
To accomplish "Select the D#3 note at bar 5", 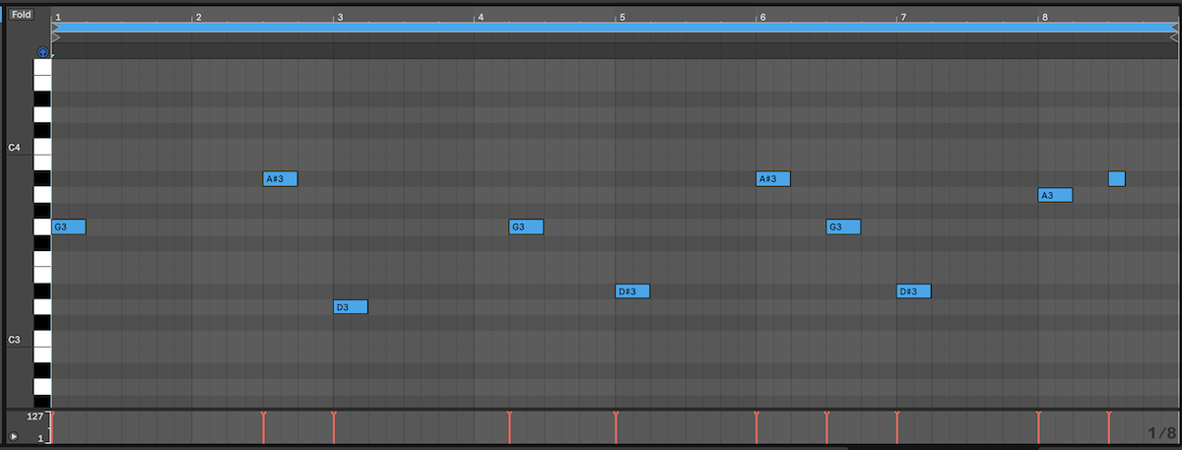I will click(632, 291).
